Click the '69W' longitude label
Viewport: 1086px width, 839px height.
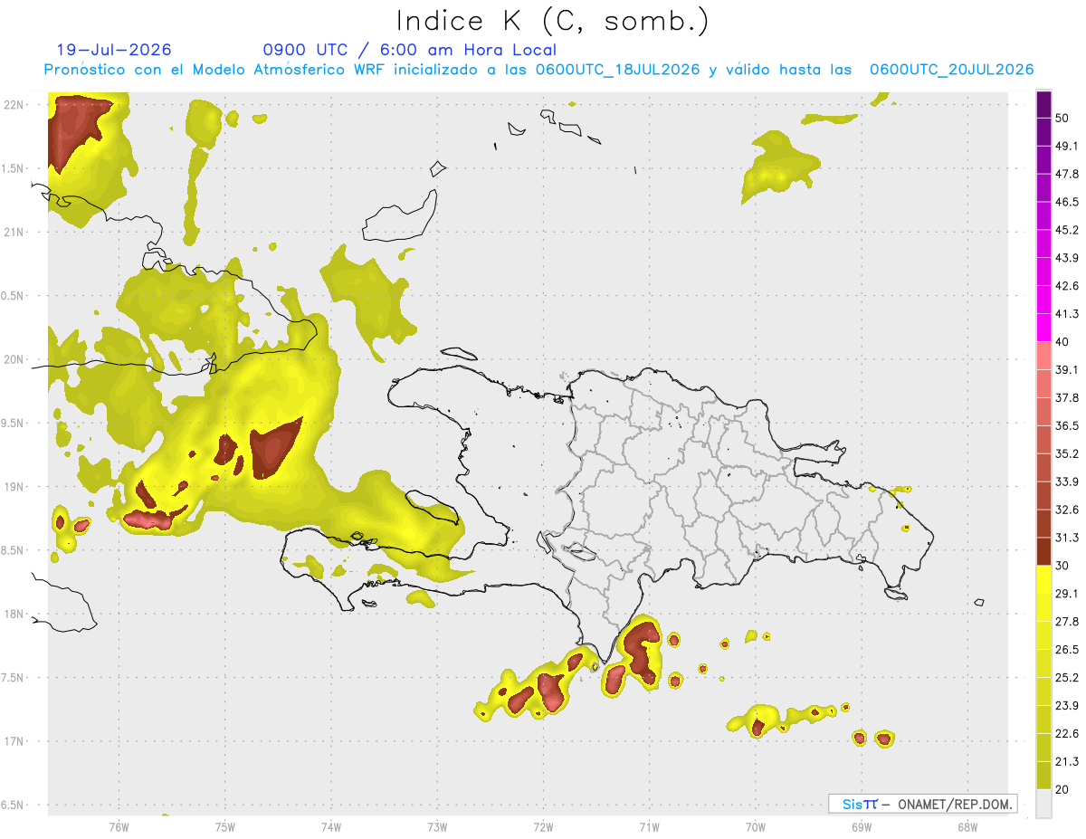tap(862, 826)
